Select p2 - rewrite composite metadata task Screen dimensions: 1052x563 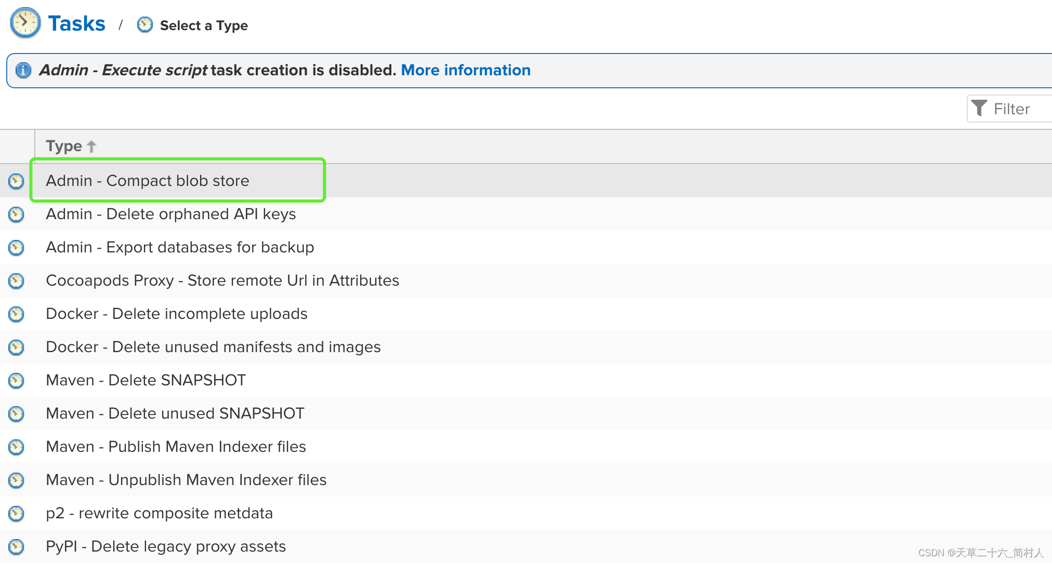pos(154,512)
